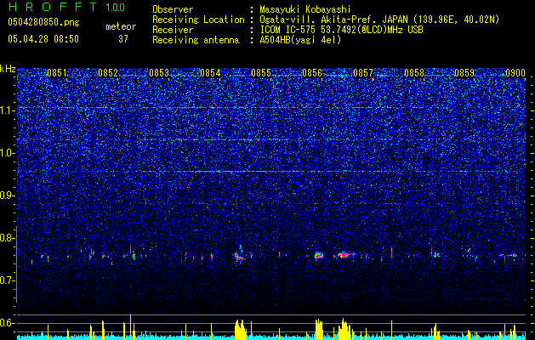Click the 0852 time marker

point(108,73)
